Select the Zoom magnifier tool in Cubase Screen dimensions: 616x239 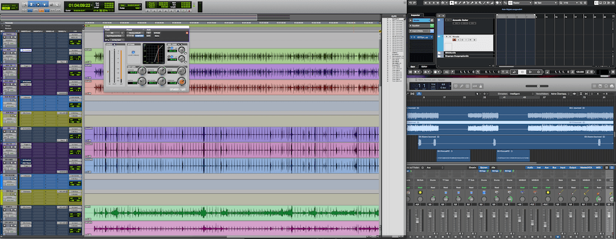coord(480,3)
